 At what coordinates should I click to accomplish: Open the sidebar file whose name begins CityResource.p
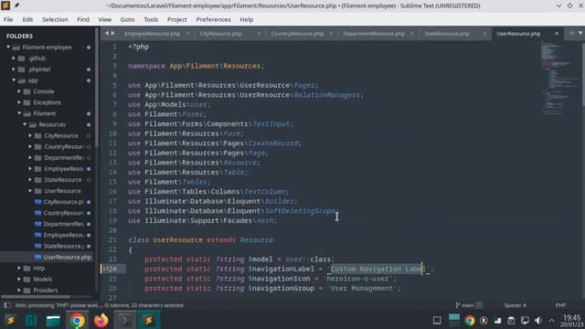63,202
